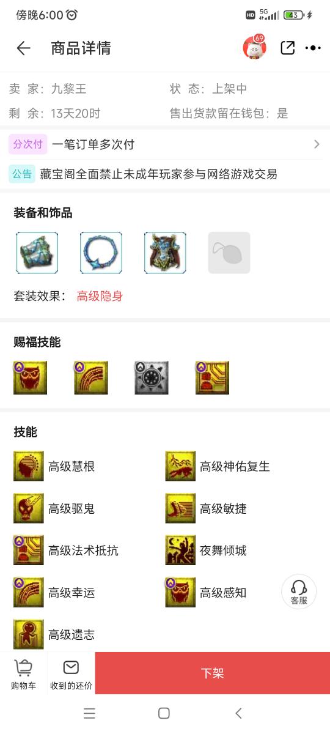Tap the 高级驱鬼 skill icon
This screenshot has width=330, height=734.
tap(29, 508)
